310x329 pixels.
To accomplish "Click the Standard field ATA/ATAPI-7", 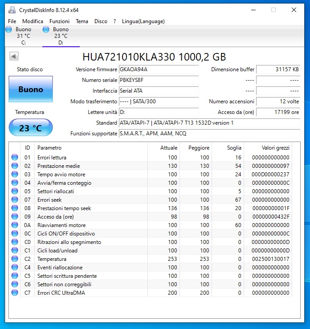I will pyautogui.click(x=209, y=123).
